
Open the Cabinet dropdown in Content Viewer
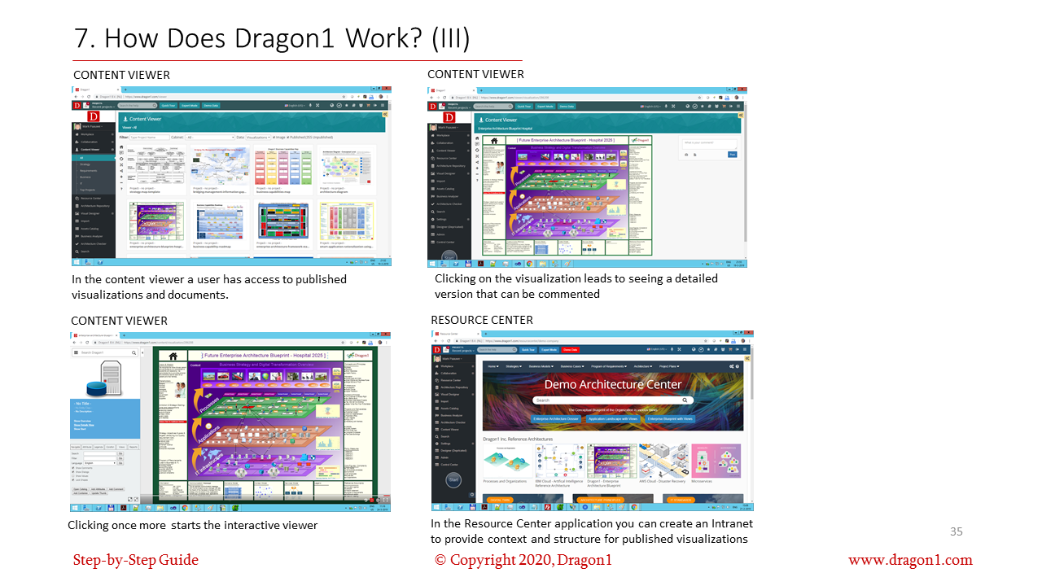pos(210,138)
